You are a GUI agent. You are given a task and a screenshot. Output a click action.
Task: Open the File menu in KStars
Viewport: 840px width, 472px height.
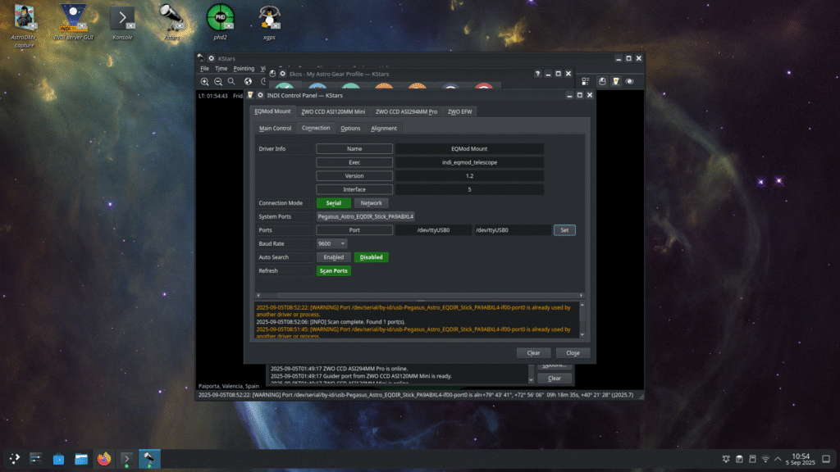click(x=204, y=69)
